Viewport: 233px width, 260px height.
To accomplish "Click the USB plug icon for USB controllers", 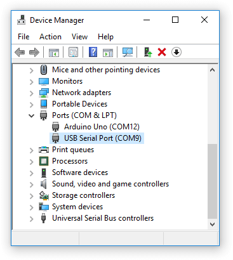I will (x=44, y=218).
